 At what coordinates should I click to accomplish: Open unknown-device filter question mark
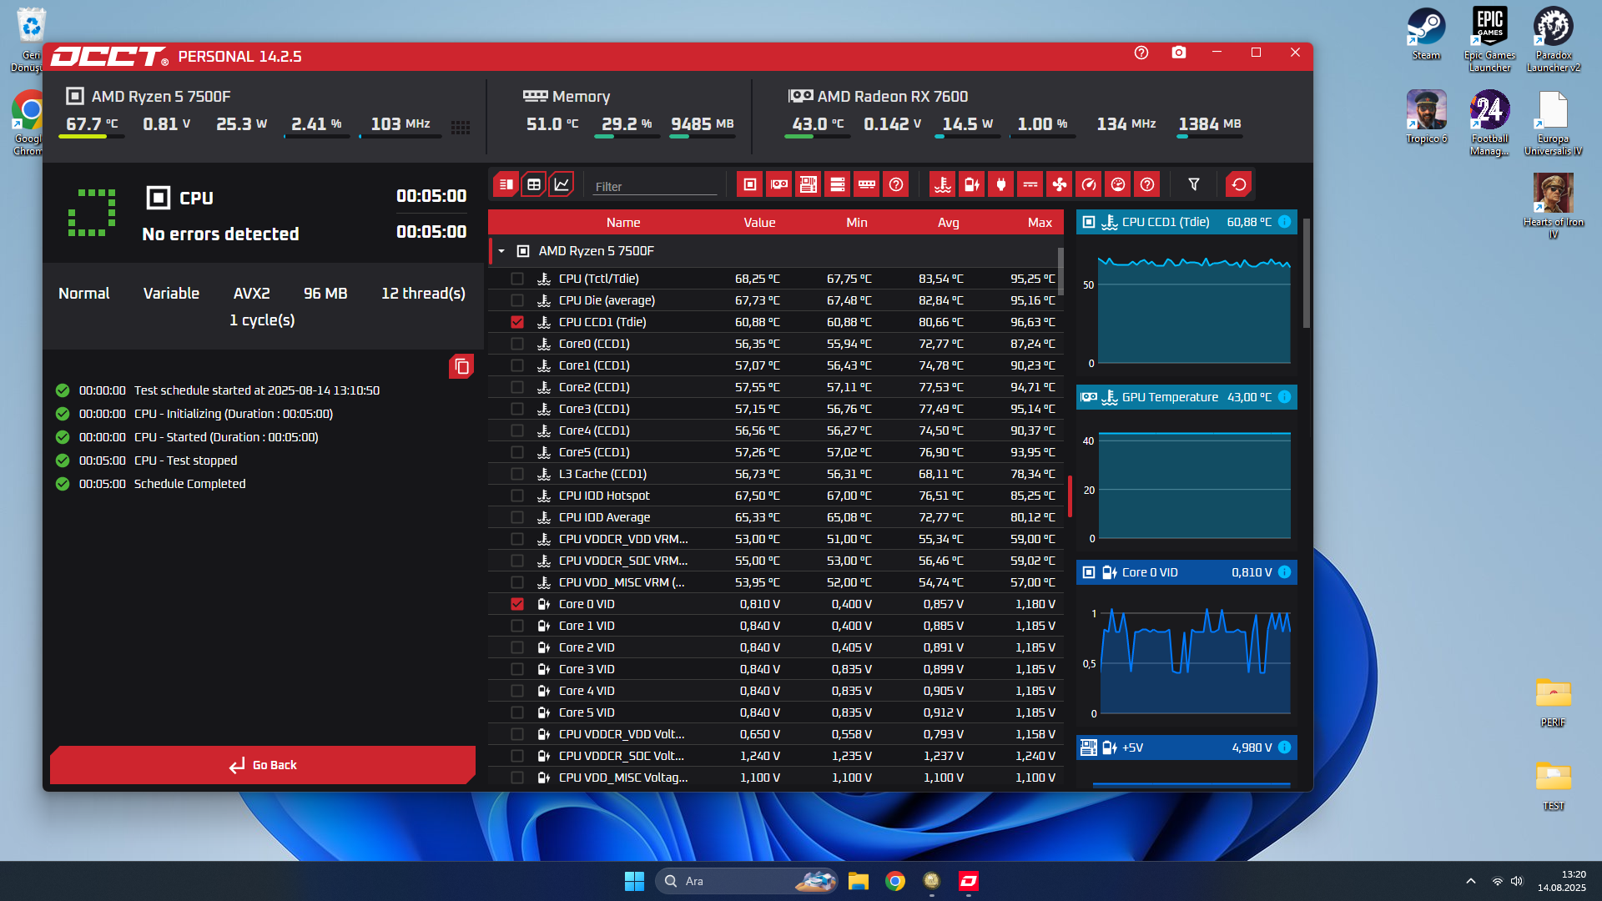[x=896, y=184]
